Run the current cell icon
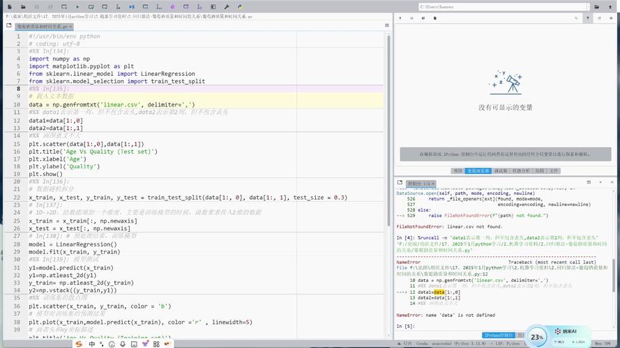The height and width of the screenshot is (348, 620). [91, 7]
